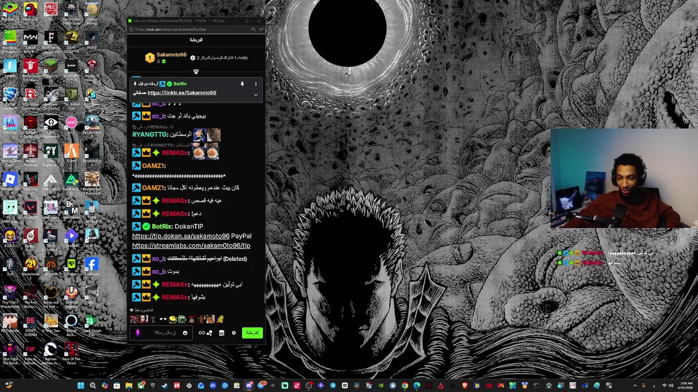Select Sakamoto96 top gifter entry
This screenshot has height=392, width=698.
tap(166, 58)
